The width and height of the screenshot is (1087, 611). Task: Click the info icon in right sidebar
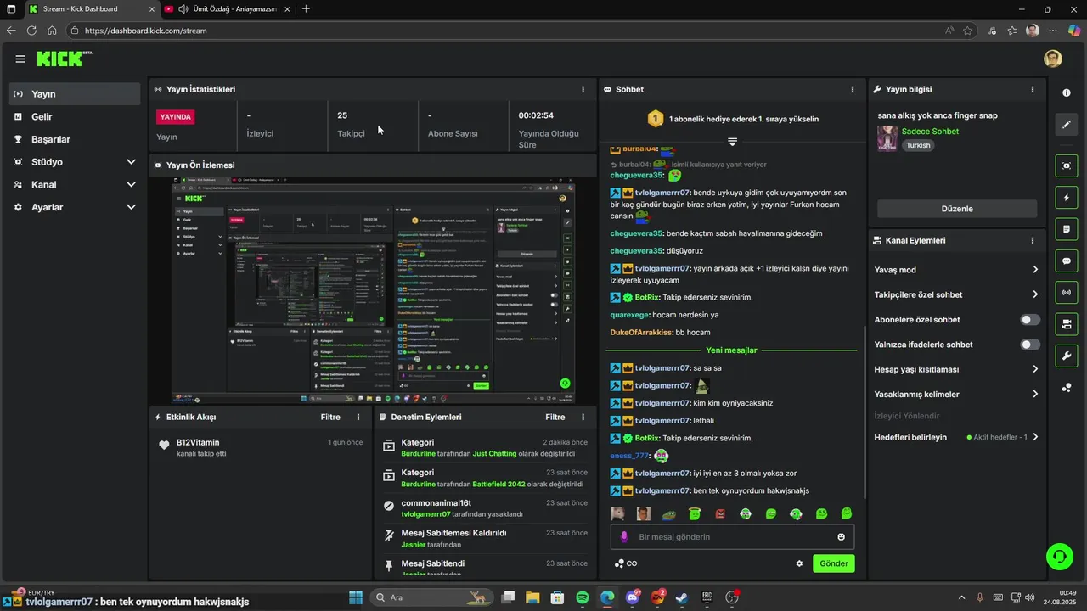click(1067, 92)
